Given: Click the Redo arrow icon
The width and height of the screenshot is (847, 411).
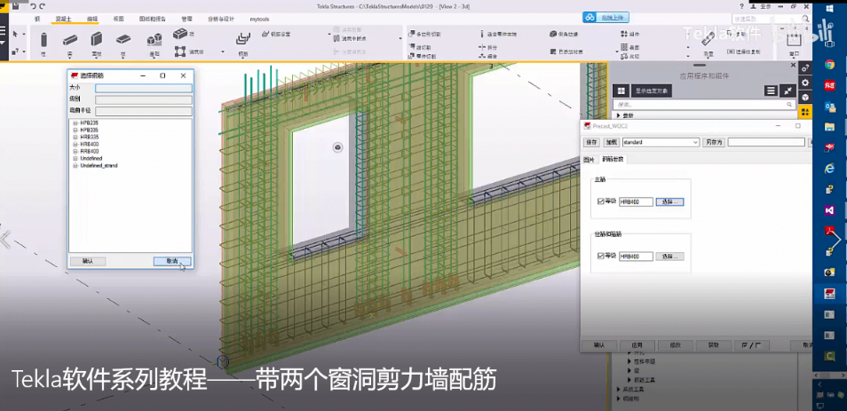Looking at the screenshot, I should point(42,6).
